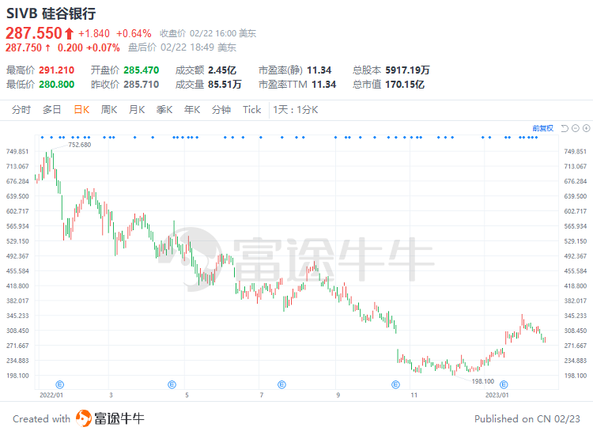The width and height of the screenshot is (593, 435).
Task: Click the 开盘价 285.470 value
Action: pyautogui.click(x=141, y=70)
